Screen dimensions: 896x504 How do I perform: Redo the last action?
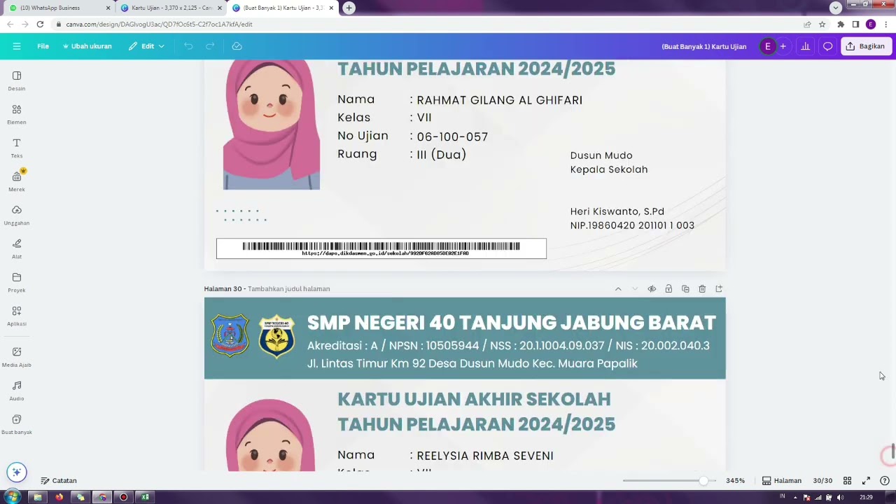point(210,46)
